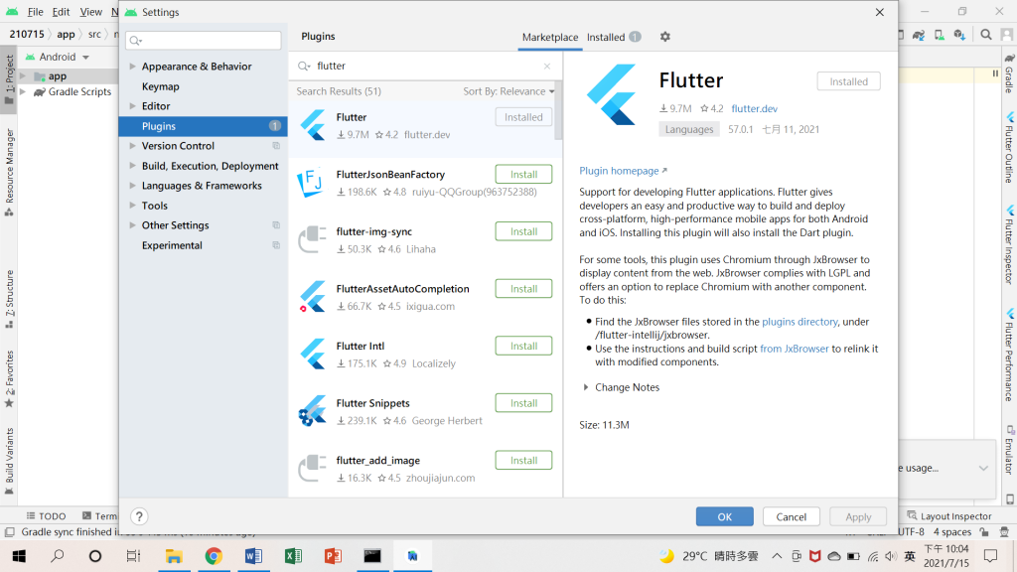Click the flutter_add_image plug icon
The height and width of the screenshot is (572, 1017).
pyautogui.click(x=312, y=469)
